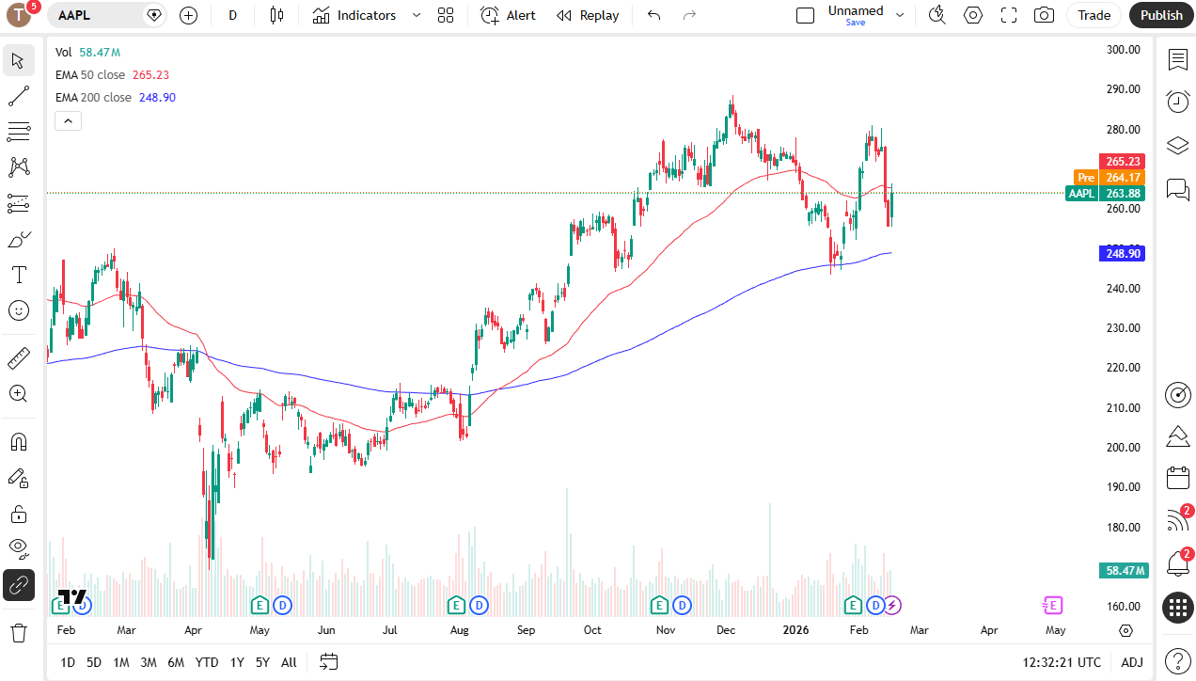Open the Indicators dialog
Screen dimensions: 1196x681
click(x=354, y=15)
